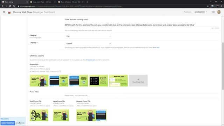
Task: Bookmark this page with star icon
Action: pyautogui.click(x=208, y=6)
